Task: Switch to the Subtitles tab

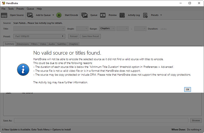Action: click(x=62, y=44)
